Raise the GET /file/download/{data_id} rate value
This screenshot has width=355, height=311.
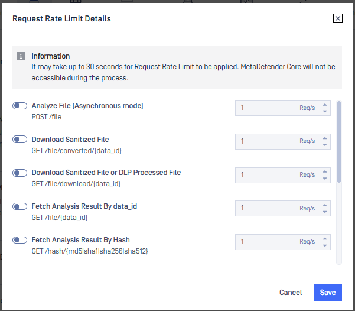[x=324, y=171]
